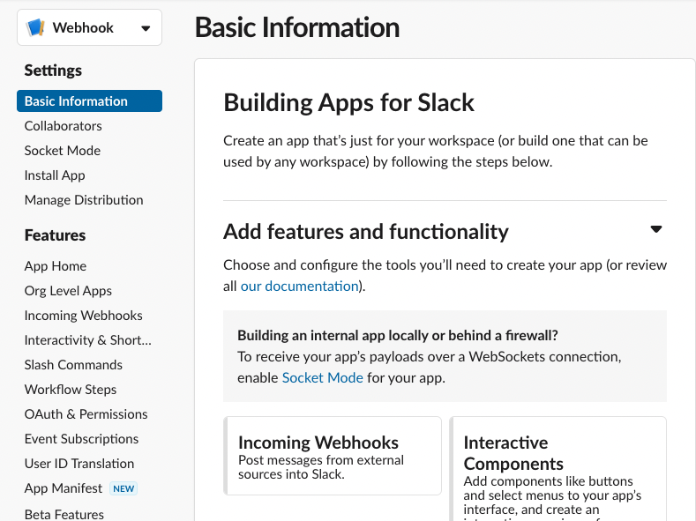The image size is (696, 521).
Task: Open the App Home feature page
Action: pos(56,266)
